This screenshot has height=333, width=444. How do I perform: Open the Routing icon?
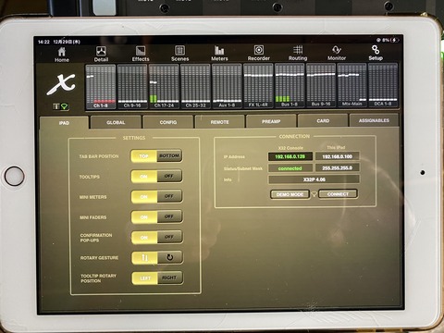(x=298, y=53)
